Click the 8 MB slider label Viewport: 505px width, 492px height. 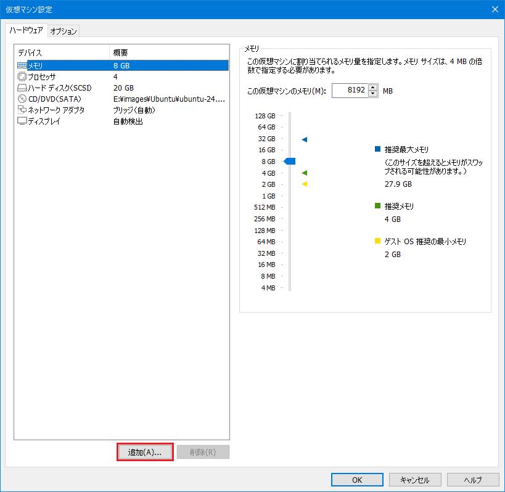[x=268, y=276]
